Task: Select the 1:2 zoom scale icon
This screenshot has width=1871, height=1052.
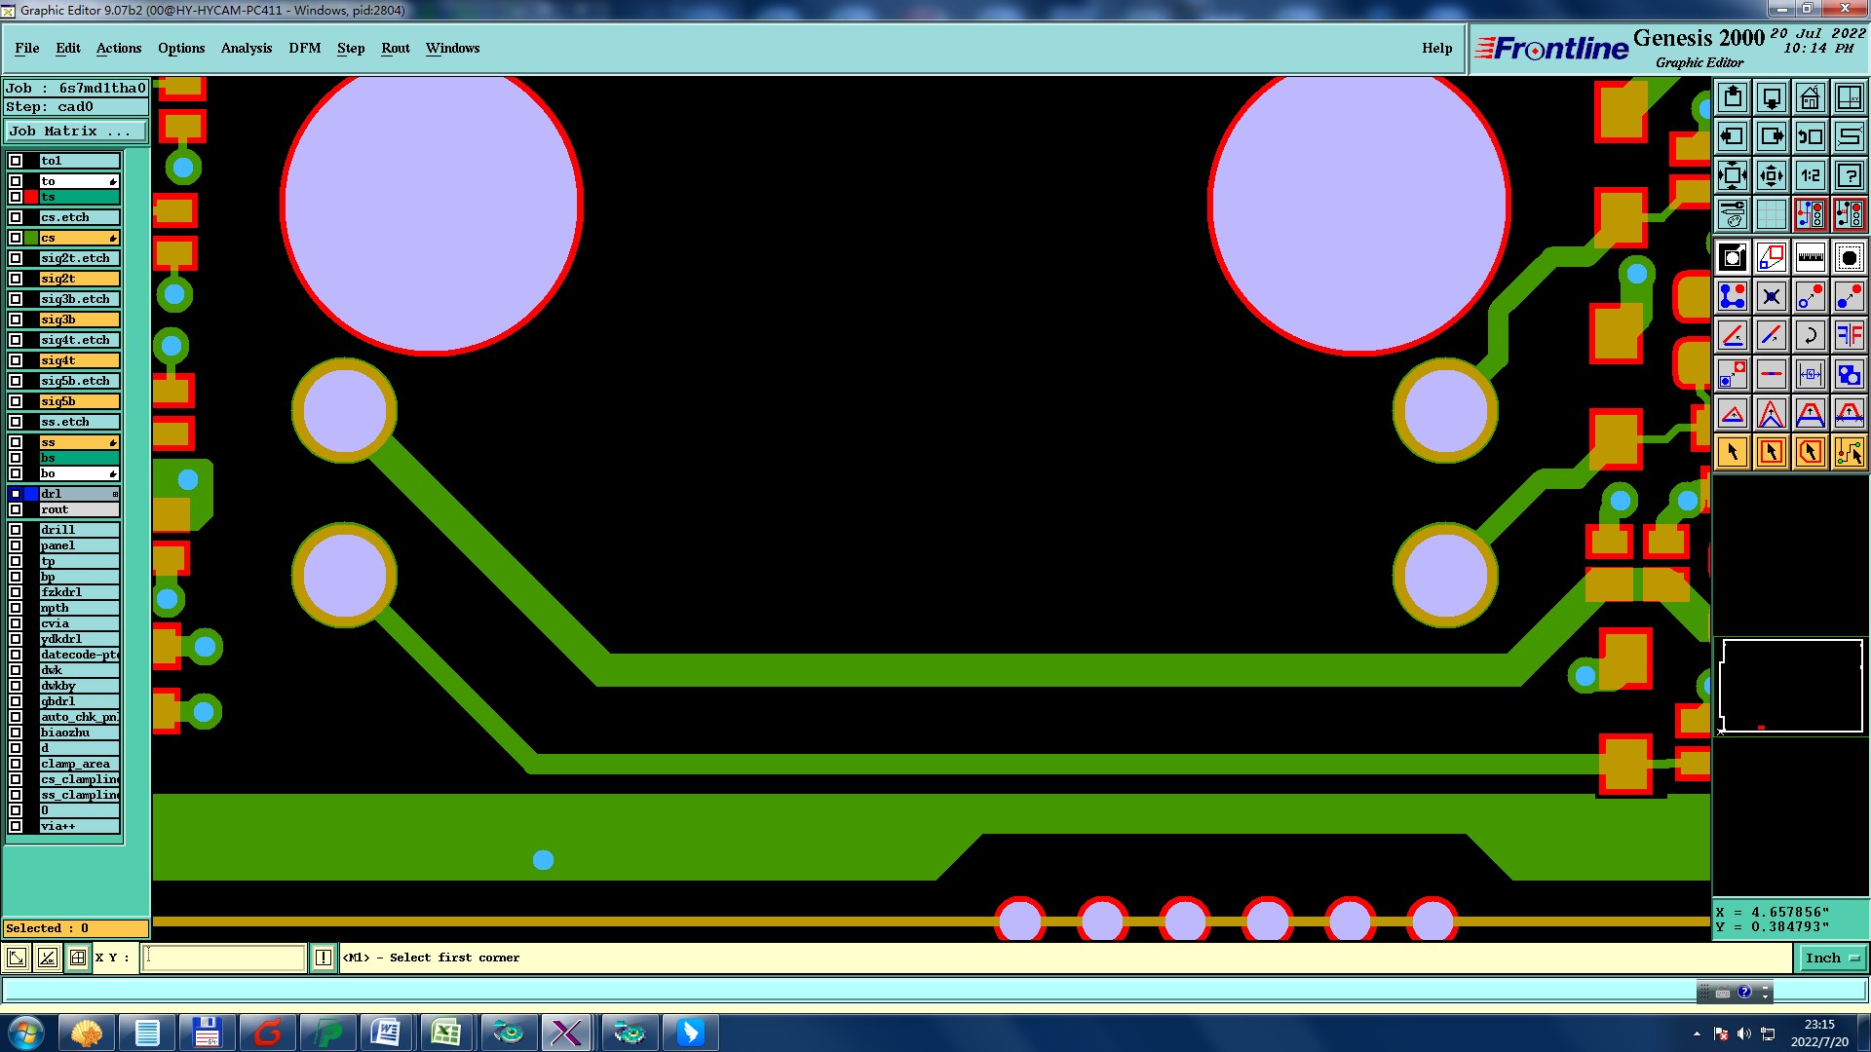Action: click(1810, 176)
